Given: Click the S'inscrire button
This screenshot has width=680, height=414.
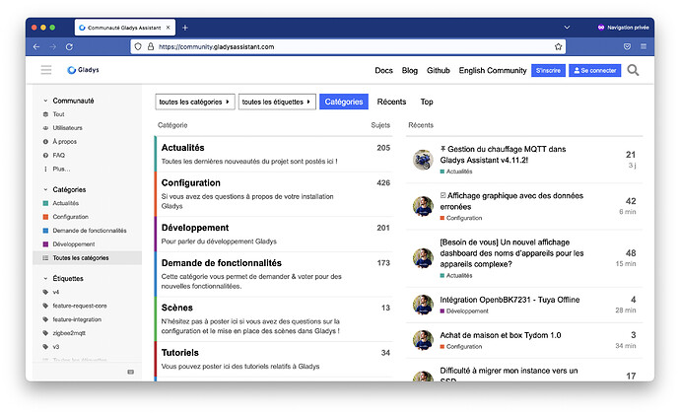Looking at the screenshot, I should pos(548,70).
